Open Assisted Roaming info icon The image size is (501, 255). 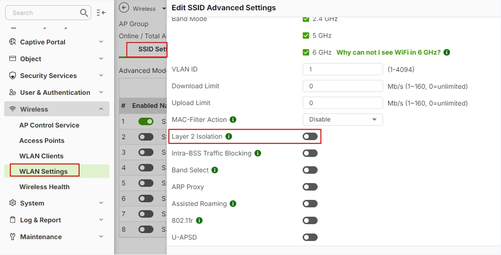tap(233, 204)
